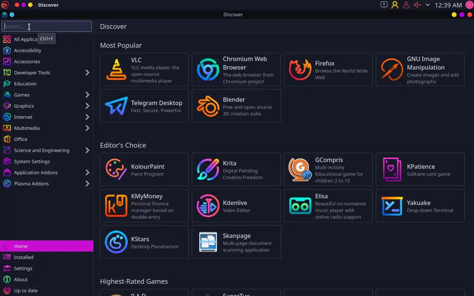Select the Accessibility category label
474x296 pixels.
(27, 50)
